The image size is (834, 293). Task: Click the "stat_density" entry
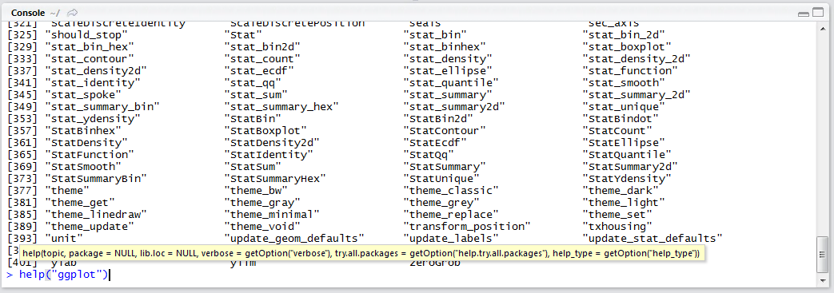coord(448,58)
